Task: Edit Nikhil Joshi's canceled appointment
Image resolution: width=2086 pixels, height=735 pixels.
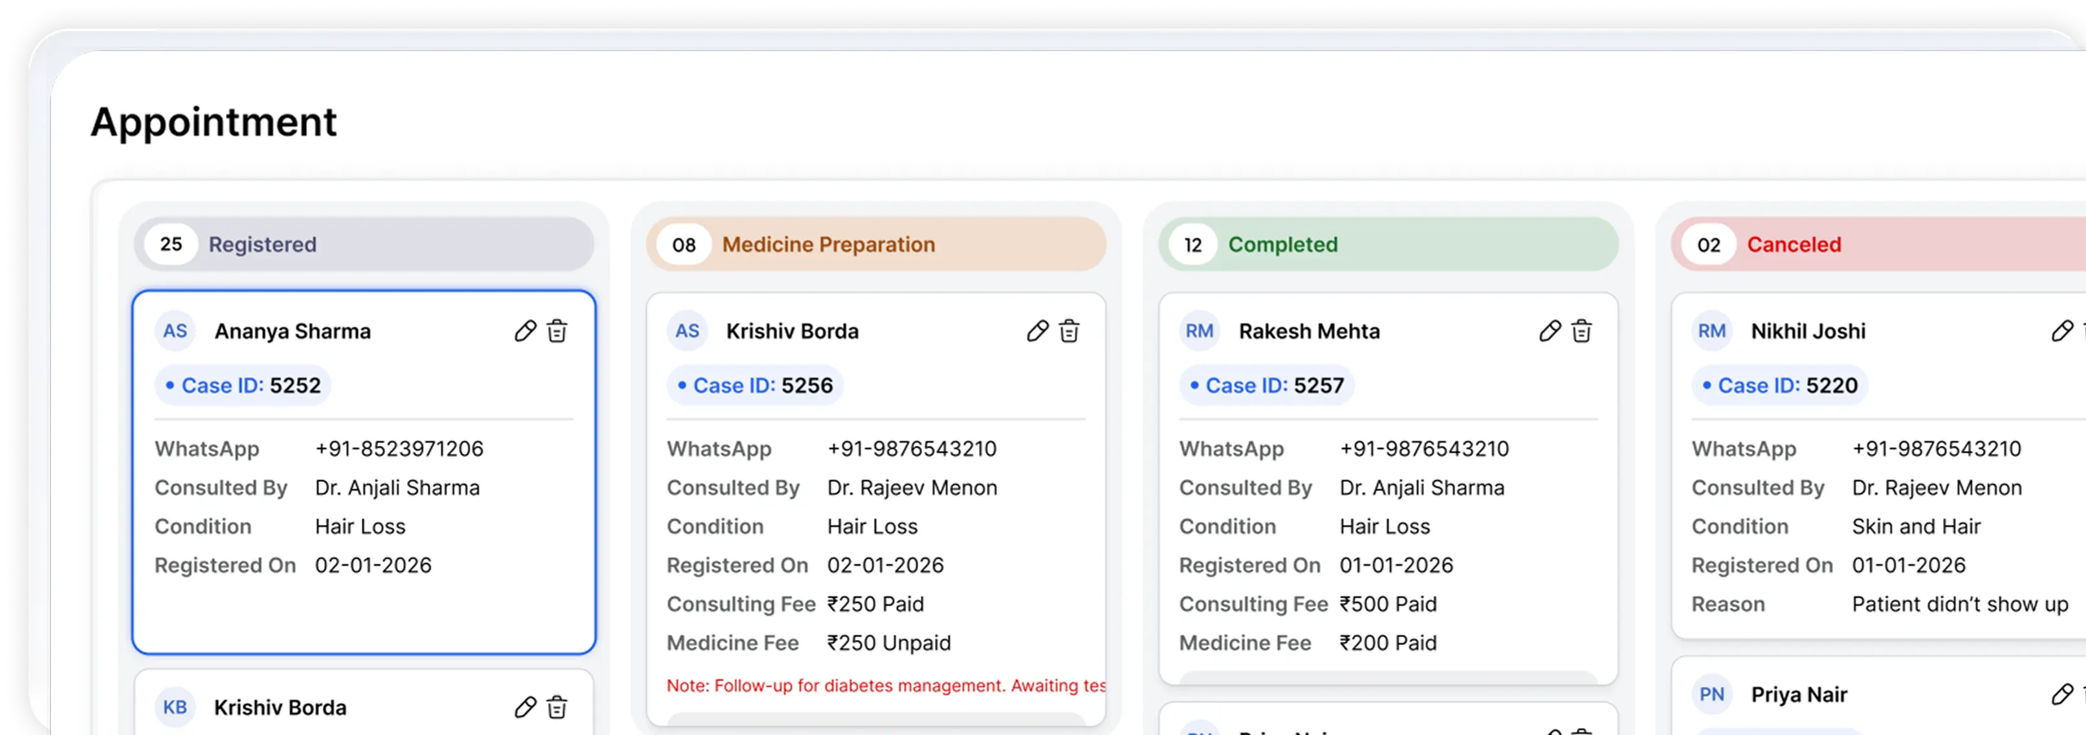Action: pos(2061,331)
